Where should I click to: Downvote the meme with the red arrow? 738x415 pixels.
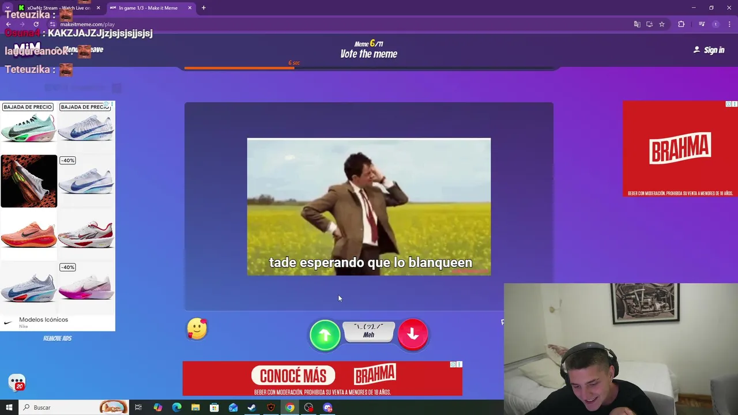[413, 334]
